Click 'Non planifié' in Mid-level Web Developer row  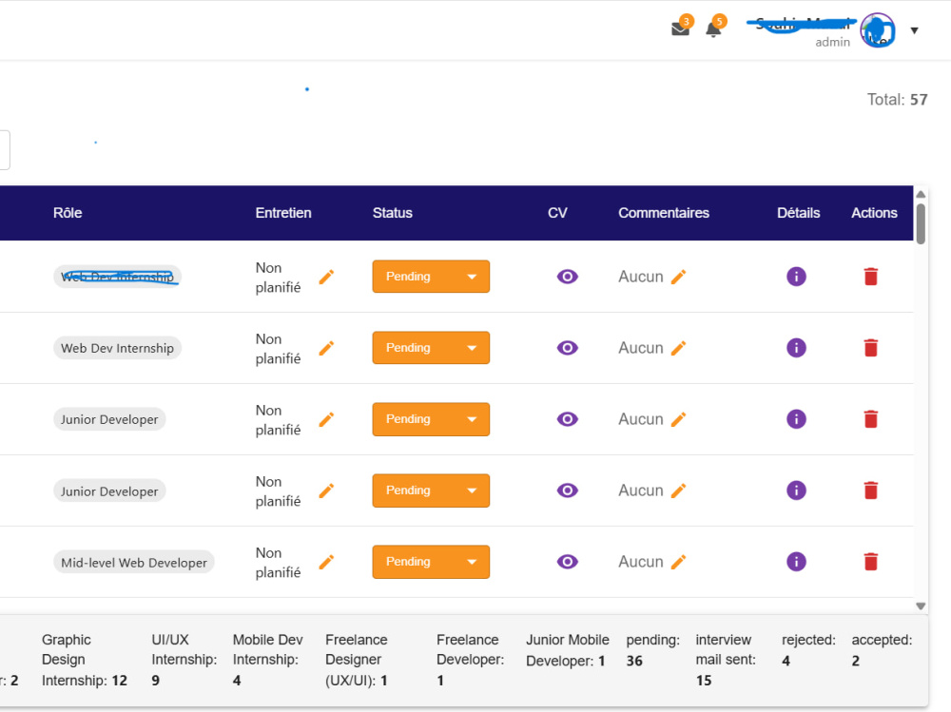click(278, 562)
